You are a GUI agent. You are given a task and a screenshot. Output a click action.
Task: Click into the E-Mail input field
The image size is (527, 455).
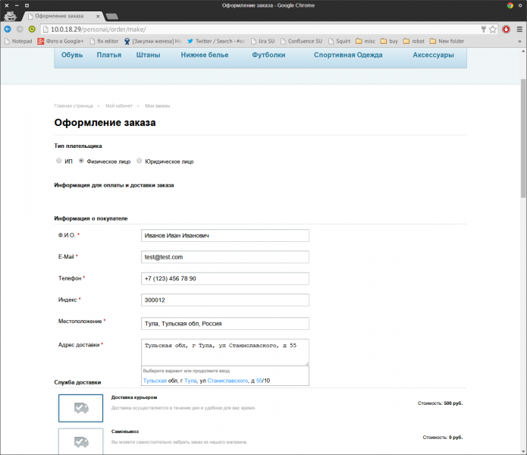coord(225,257)
